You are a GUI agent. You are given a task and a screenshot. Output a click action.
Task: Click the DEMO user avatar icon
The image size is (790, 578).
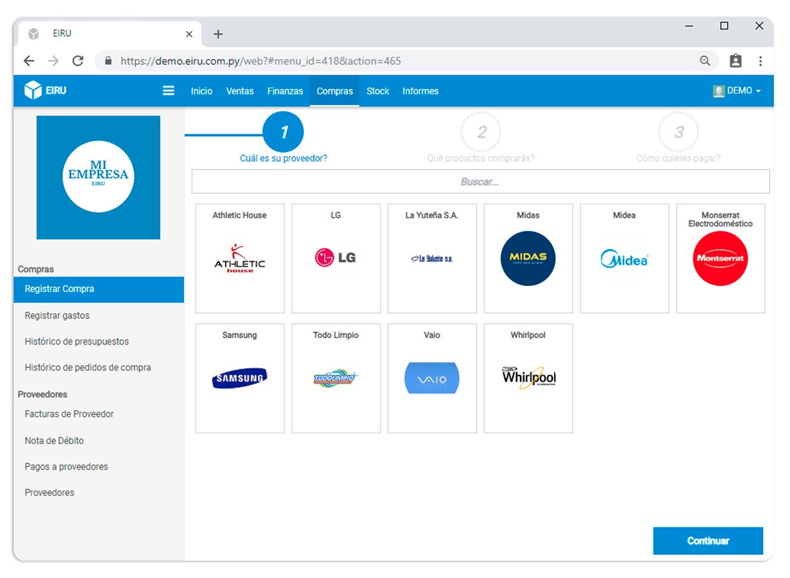tap(719, 91)
